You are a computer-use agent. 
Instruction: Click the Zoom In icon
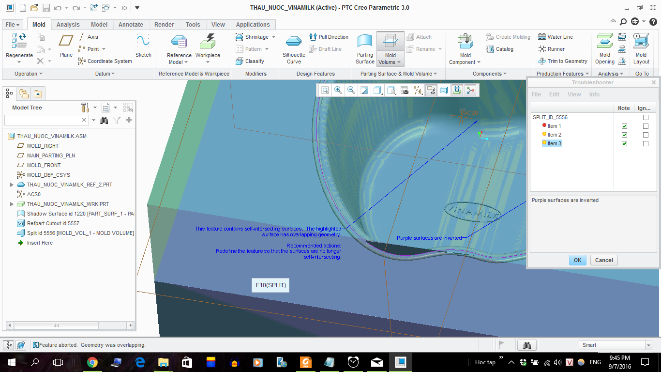click(338, 90)
